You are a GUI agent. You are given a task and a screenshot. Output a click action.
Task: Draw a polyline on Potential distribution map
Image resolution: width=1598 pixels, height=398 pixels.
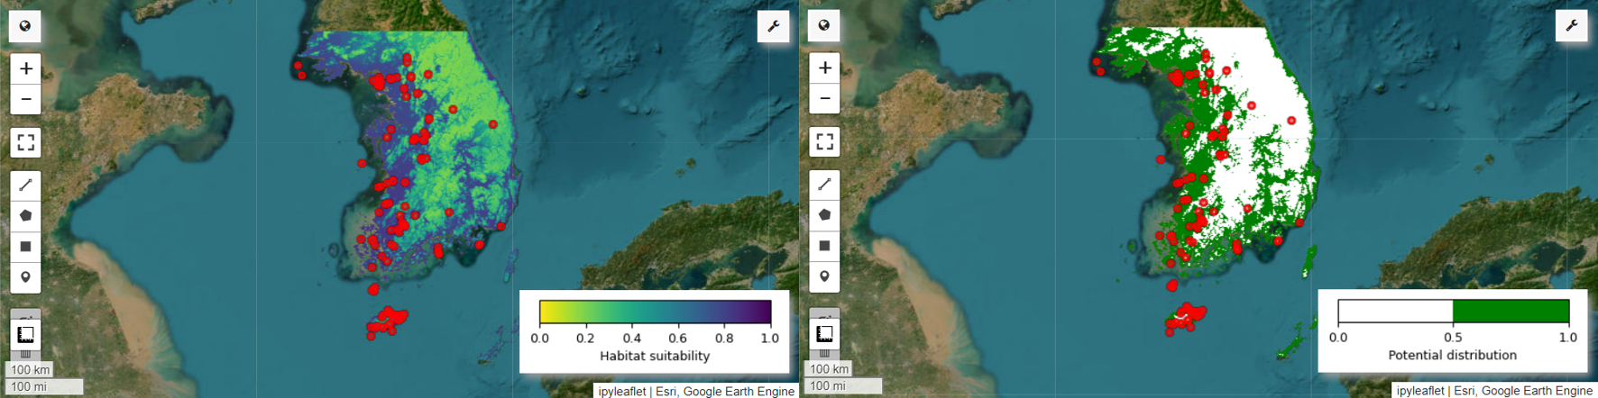point(824,185)
